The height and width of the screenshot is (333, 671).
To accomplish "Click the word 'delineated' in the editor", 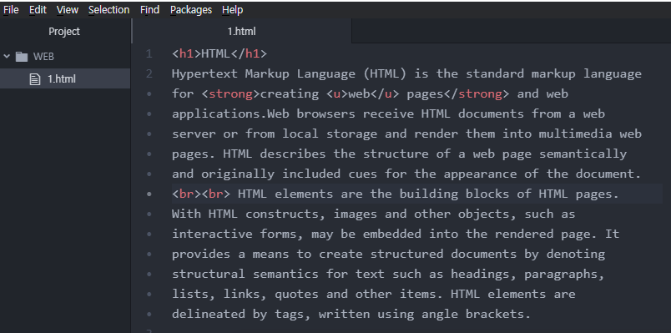I will point(209,314).
